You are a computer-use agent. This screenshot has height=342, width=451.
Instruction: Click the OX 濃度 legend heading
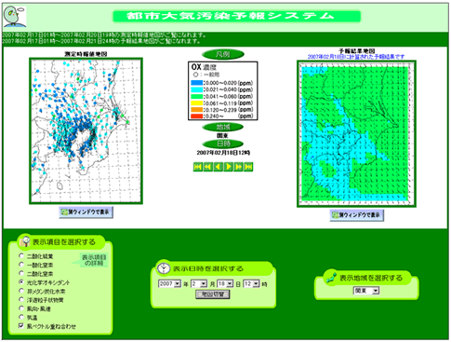pos(204,67)
